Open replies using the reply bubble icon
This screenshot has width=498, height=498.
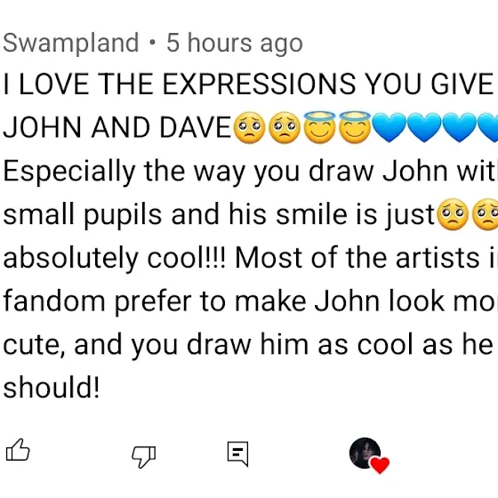point(238,454)
